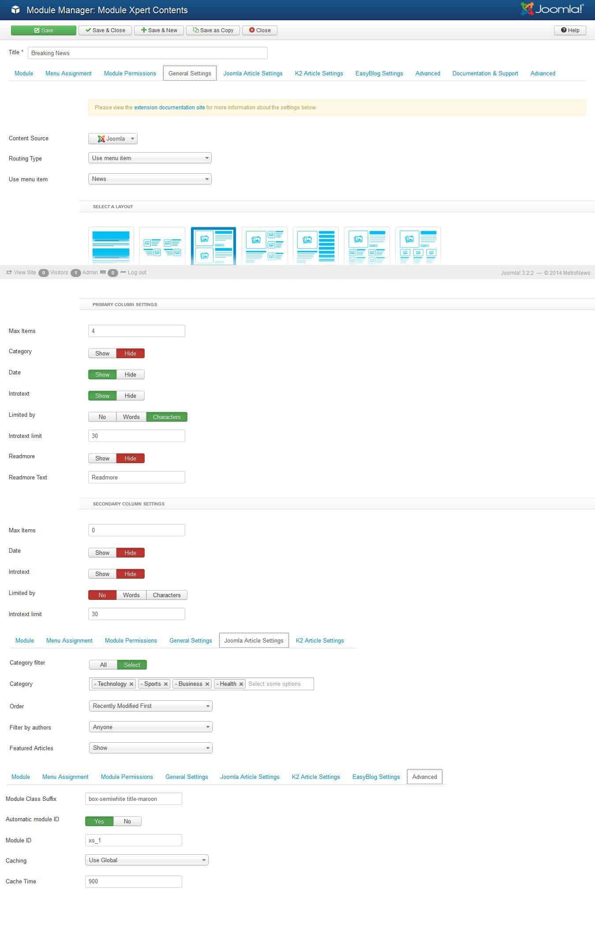Switch to the EasyBlog Settings tab at top
This screenshot has height=935, width=595.
point(379,74)
